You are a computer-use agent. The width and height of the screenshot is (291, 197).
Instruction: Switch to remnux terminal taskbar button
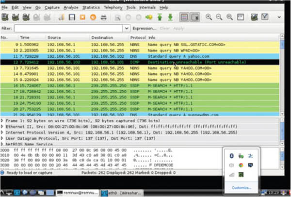tap(78, 193)
